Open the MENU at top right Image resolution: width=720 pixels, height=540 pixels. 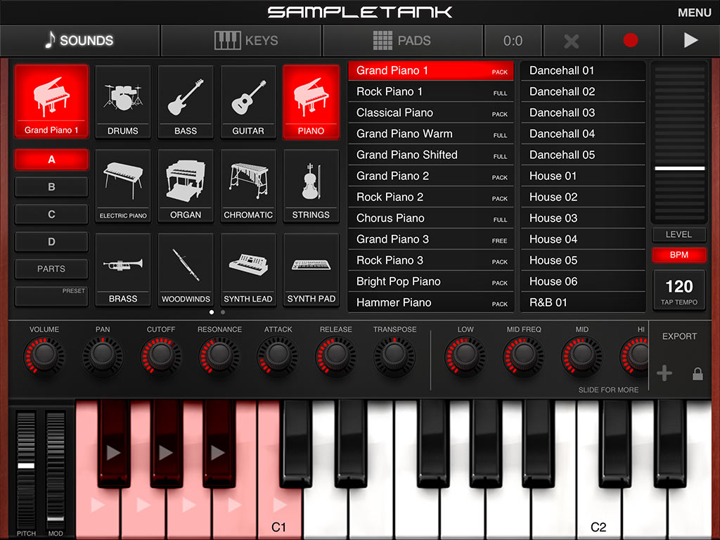(x=694, y=13)
